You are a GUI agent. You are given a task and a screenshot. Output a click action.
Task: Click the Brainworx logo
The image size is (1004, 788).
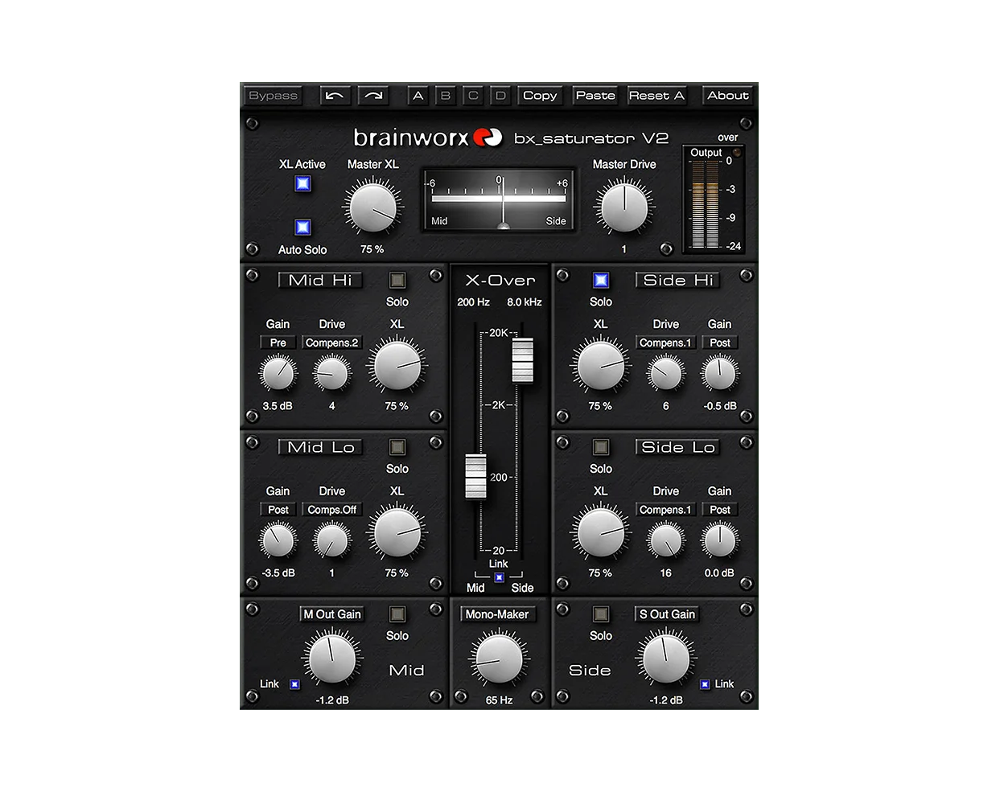(x=428, y=137)
